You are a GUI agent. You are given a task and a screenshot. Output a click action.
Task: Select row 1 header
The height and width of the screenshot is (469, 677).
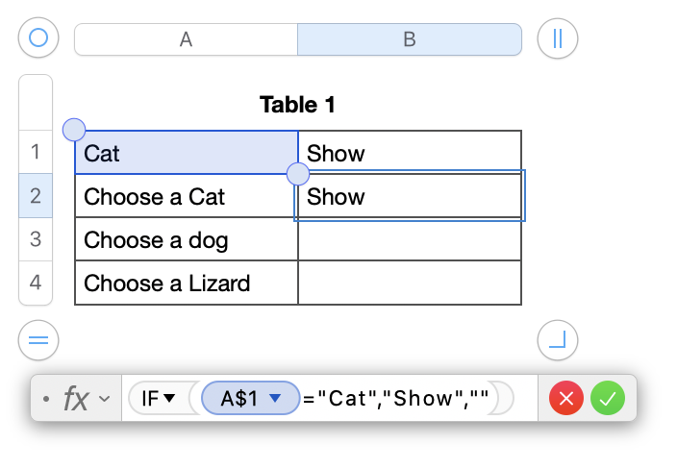[x=36, y=152]
